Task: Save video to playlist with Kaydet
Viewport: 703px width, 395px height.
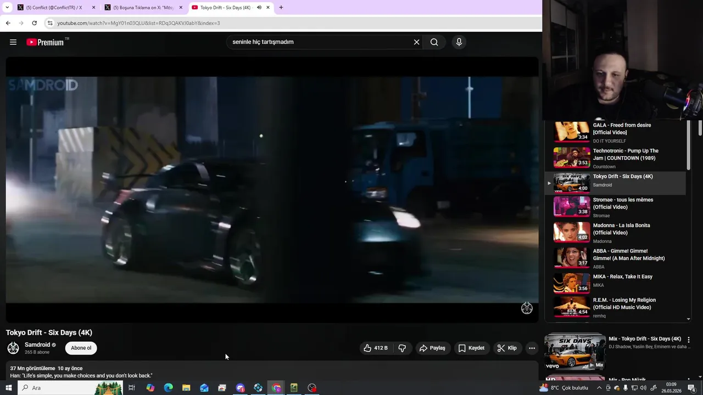Action: 471,348
